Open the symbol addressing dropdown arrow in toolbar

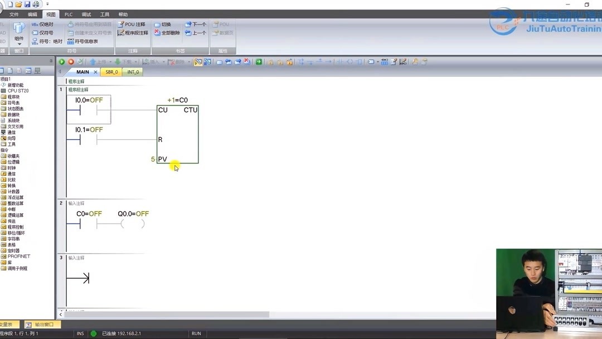(x=377, y=62)
